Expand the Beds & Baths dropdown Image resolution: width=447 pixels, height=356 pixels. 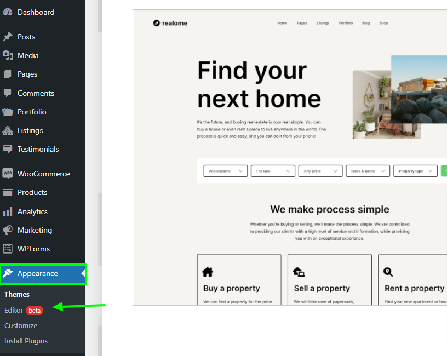(368, 171)
